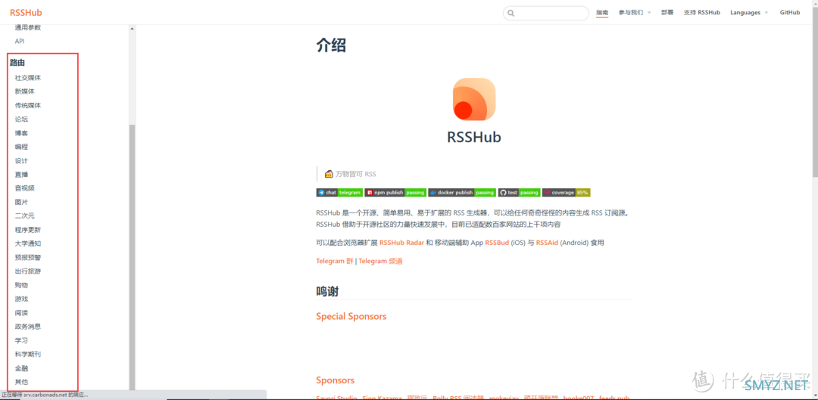Open the Telegram 群 link

coord(335,261)
